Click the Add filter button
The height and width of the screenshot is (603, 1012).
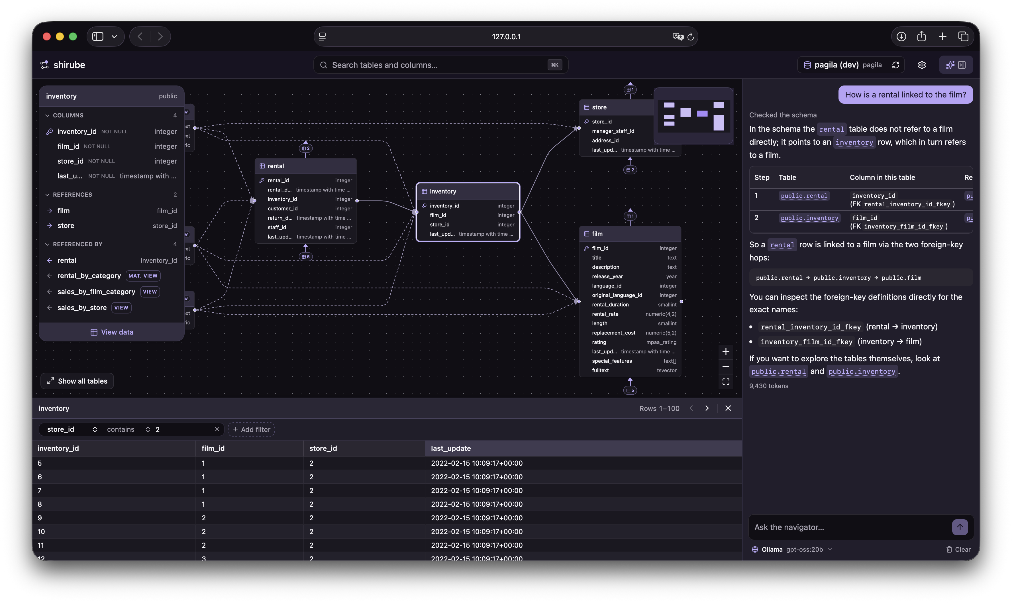[x=252, y=429]
